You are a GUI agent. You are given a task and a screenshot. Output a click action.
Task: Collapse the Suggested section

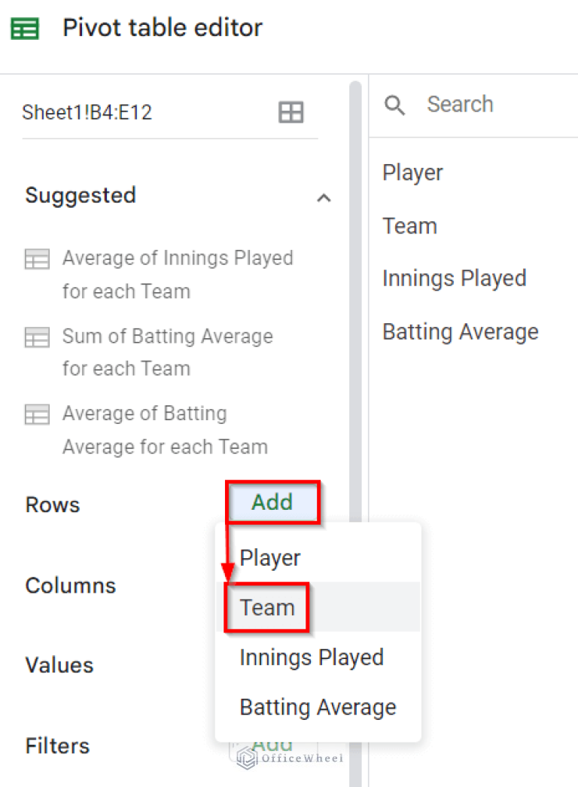324,197
